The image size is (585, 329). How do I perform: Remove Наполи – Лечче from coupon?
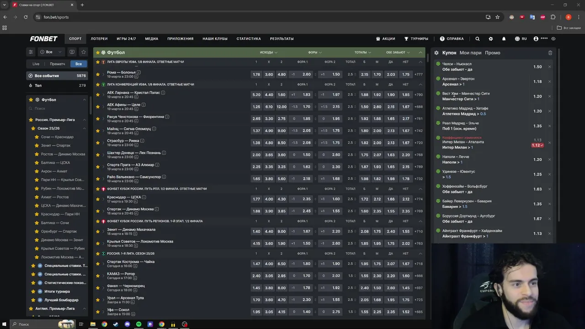point(549,159)
